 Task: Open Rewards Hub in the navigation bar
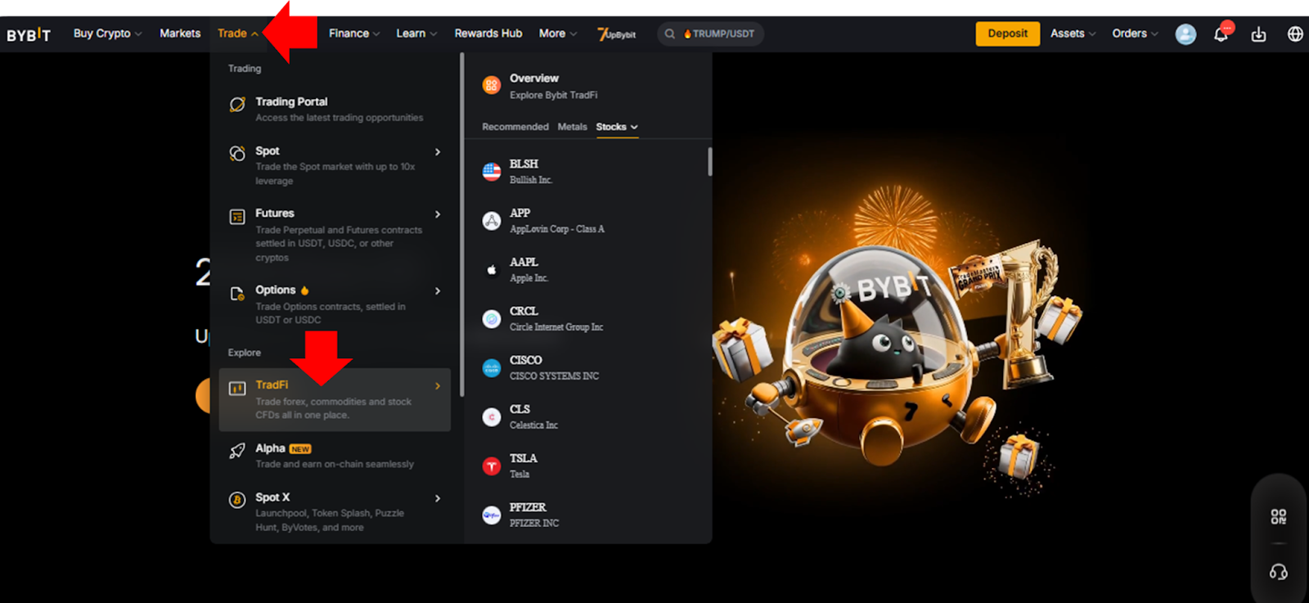click(488, 34)
